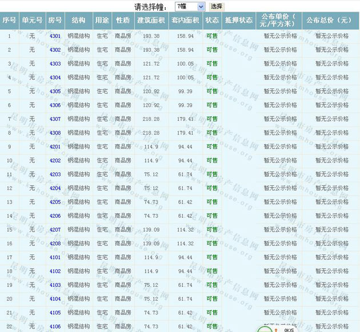Click room number 4308
Viewport: 360px width, 332px height.
point(55,133)
